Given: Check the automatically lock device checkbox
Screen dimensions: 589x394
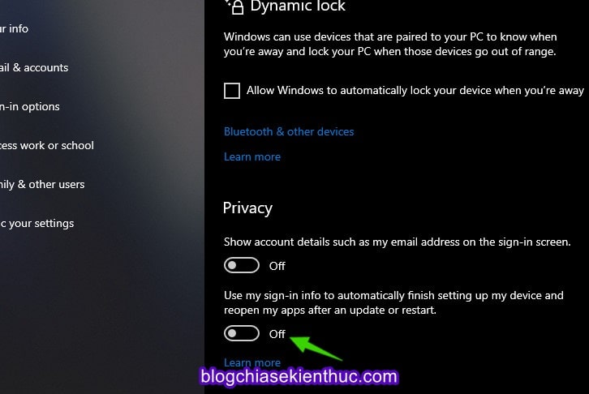Looking at the screenshot, I should point(232,91).
